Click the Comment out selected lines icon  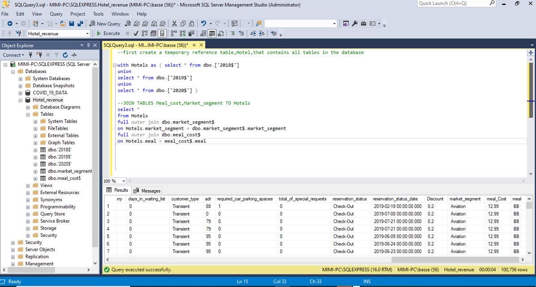pos(233,33)
